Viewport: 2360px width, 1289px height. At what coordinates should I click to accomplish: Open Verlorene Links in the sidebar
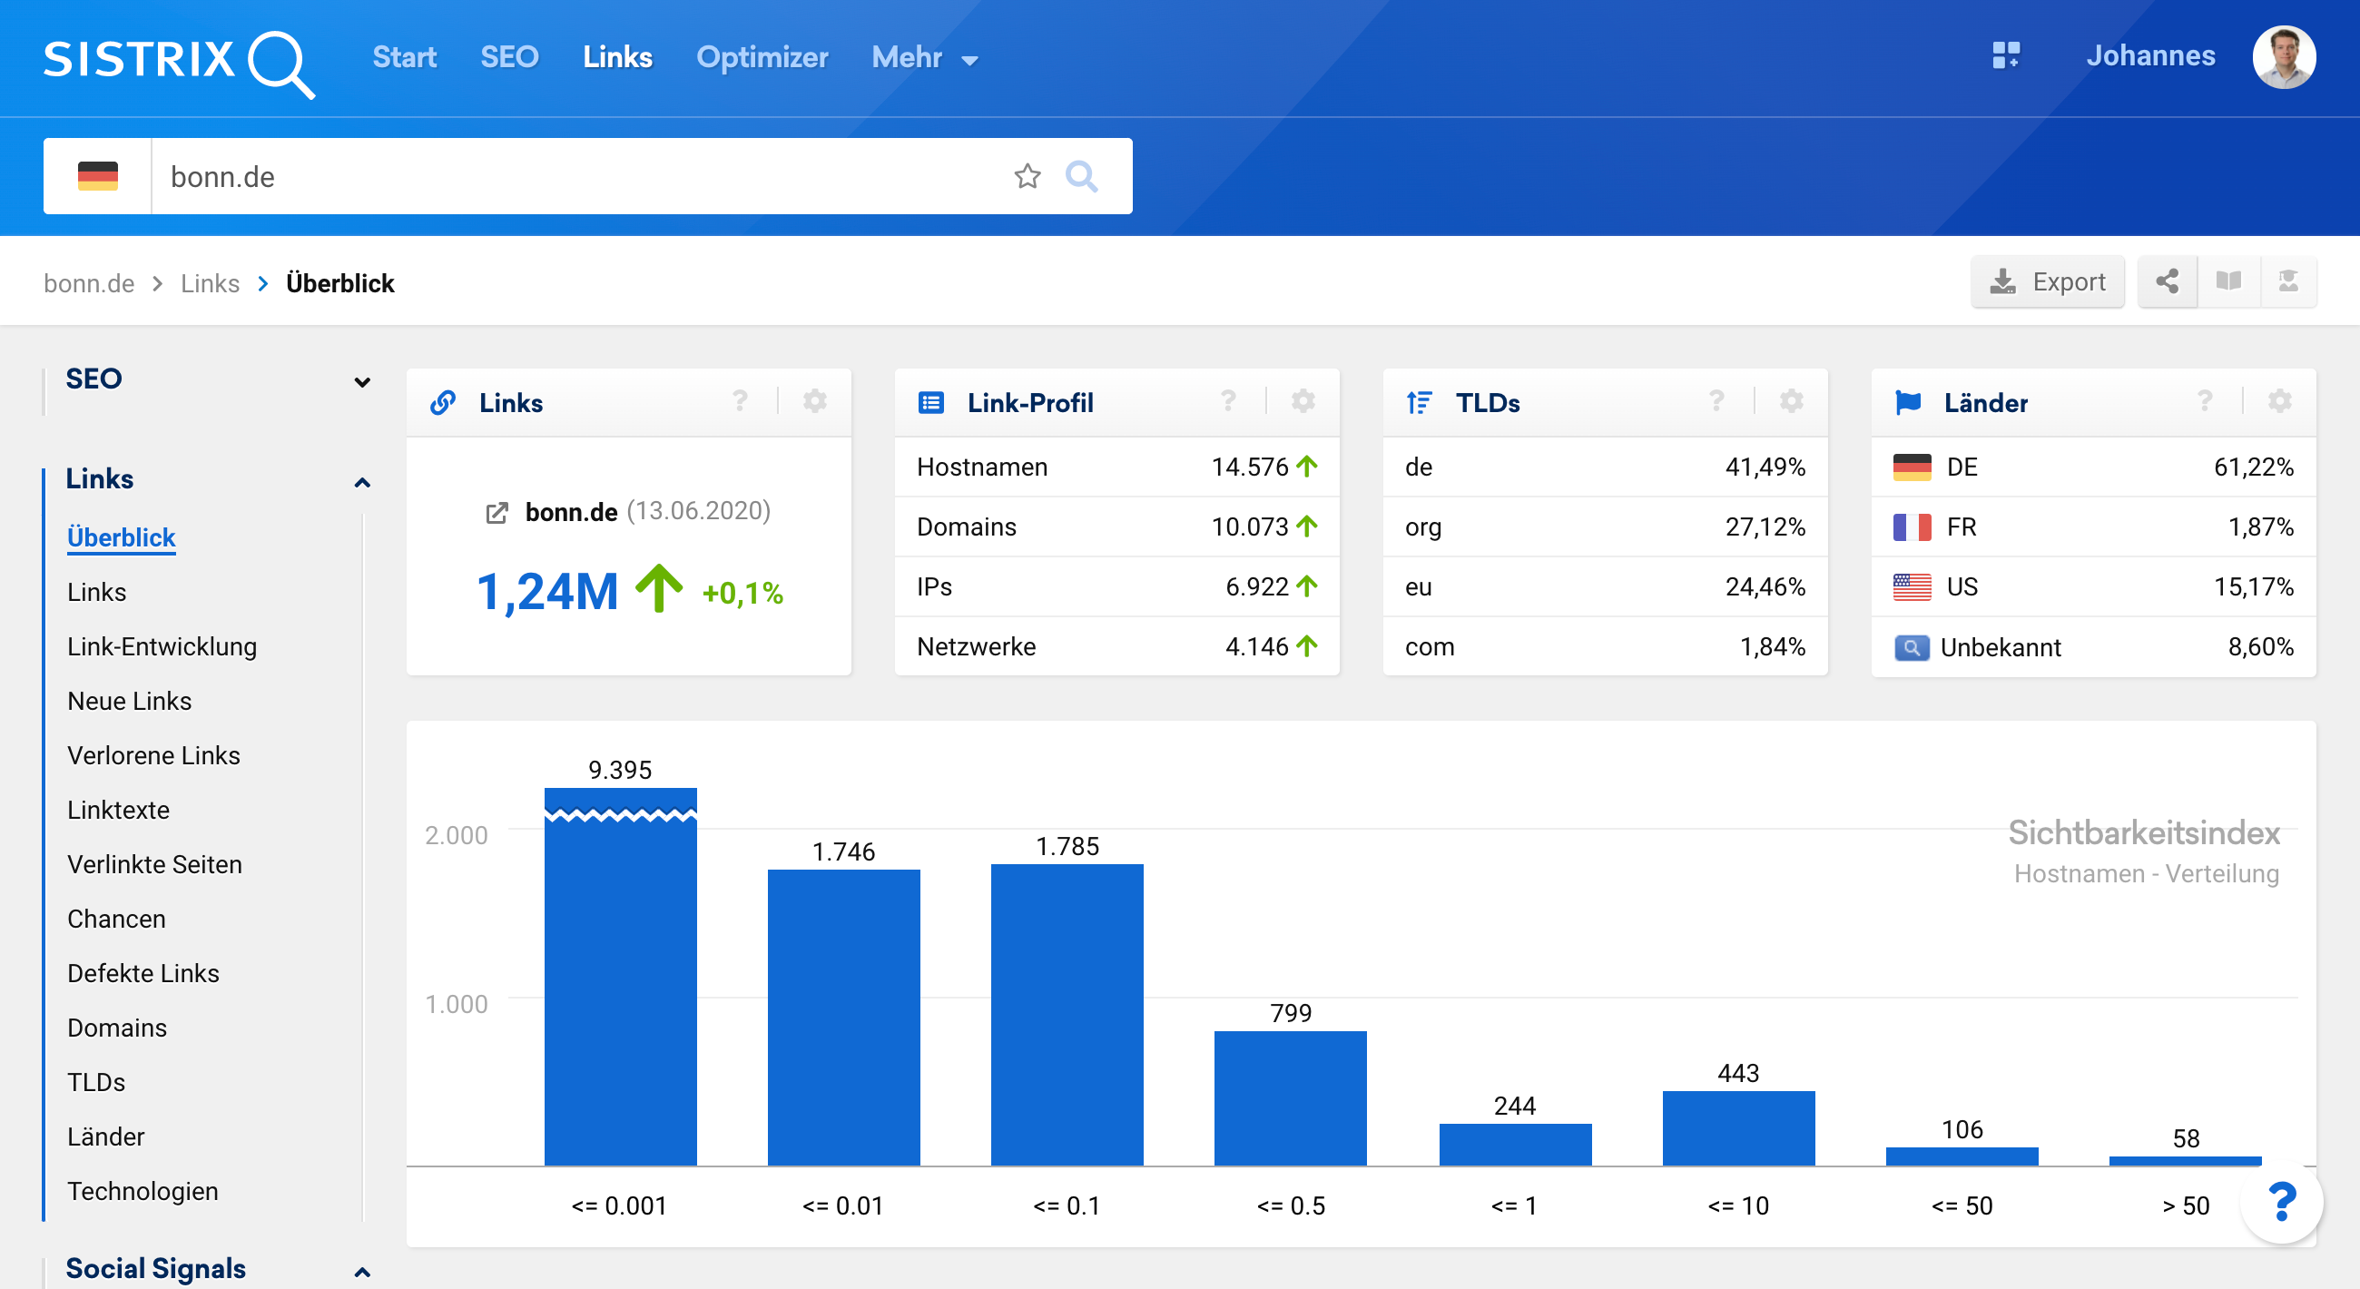154,756
